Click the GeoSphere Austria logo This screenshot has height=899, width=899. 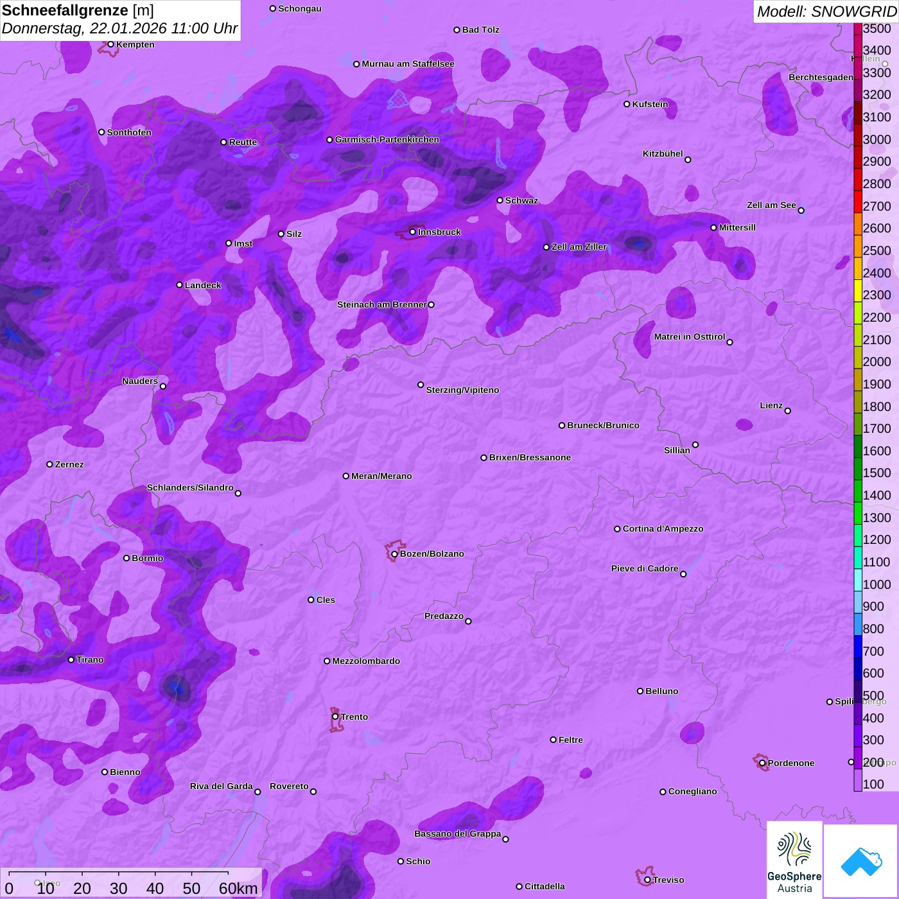point(794,860)
